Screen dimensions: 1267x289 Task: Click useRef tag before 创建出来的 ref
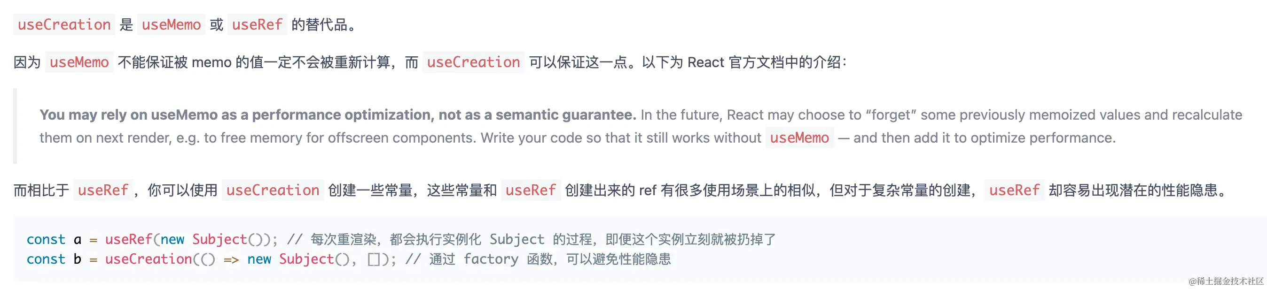[x=531, y=190]
